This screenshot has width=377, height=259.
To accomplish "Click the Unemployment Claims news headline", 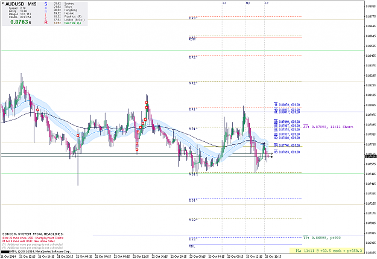I will (x=33, y=238).
